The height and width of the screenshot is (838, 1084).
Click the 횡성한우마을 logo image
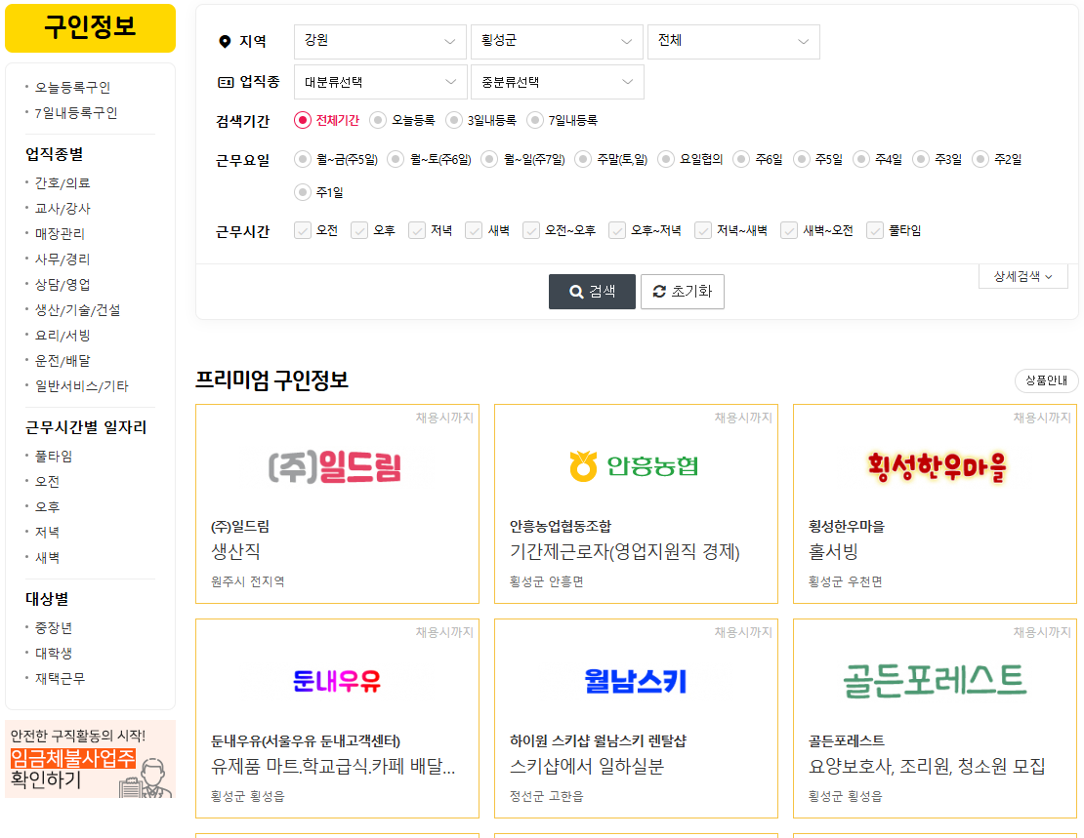[x=937, y=467]
